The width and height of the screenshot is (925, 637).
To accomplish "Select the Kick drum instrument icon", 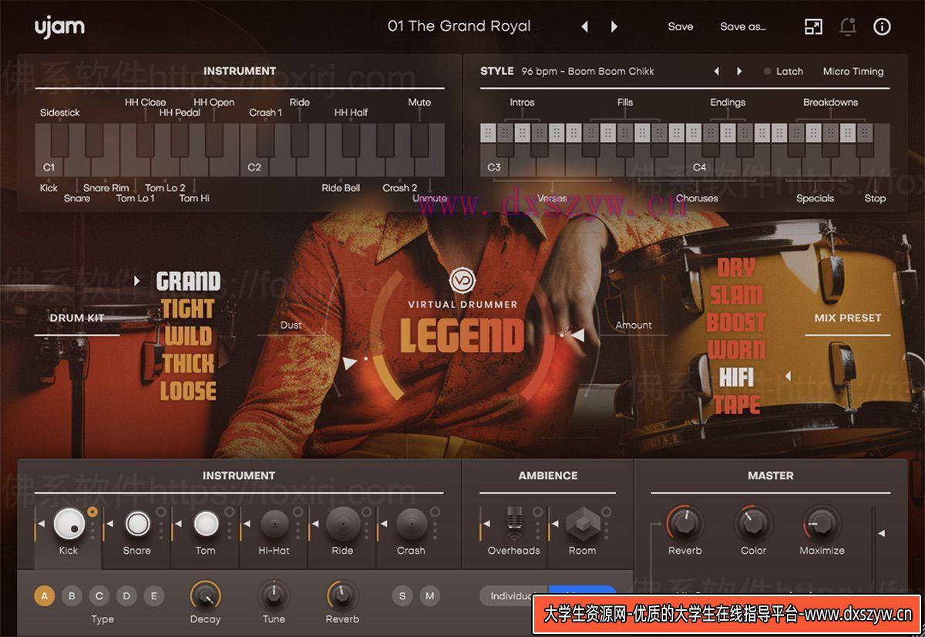I will coord(69,524).
